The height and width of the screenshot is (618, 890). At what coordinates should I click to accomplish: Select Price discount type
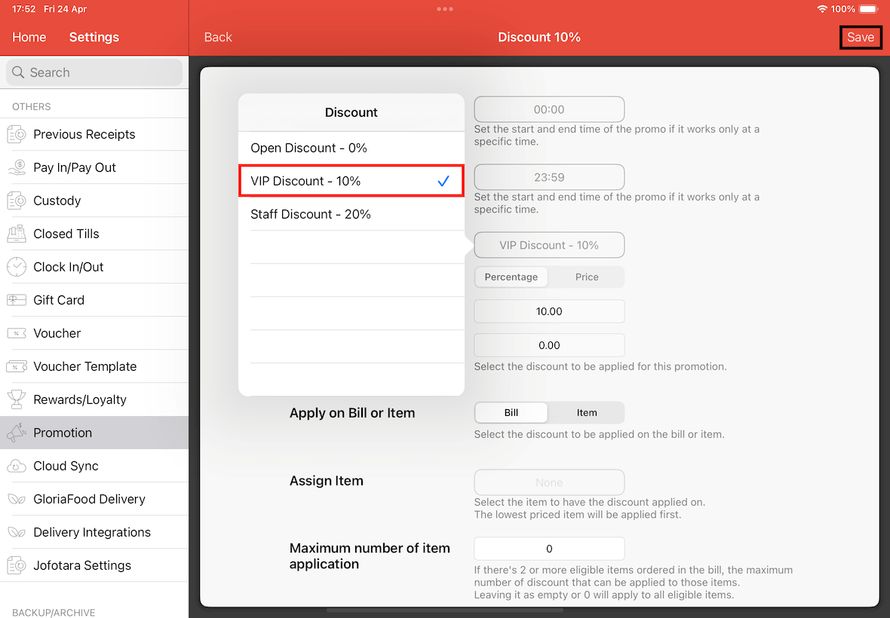coord(586,277)
